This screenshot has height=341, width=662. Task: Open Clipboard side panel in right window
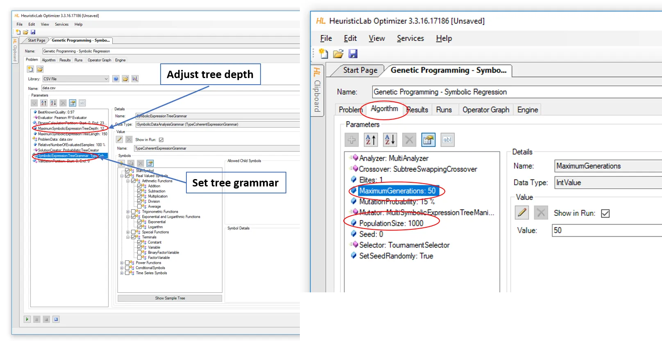click(317, 91)
